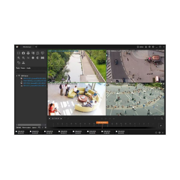This screenshot has height=180, width=180.
Task: Open the Audio tab
Action: (x=28, y=68)
